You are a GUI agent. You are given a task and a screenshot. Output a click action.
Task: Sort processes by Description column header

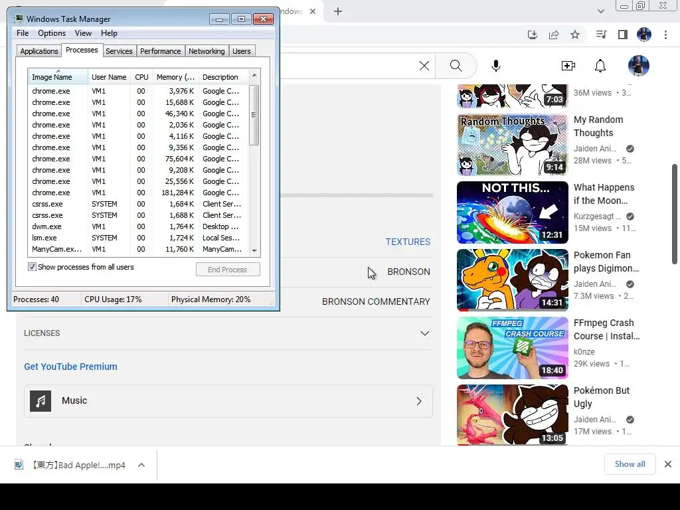coord(223,77)
